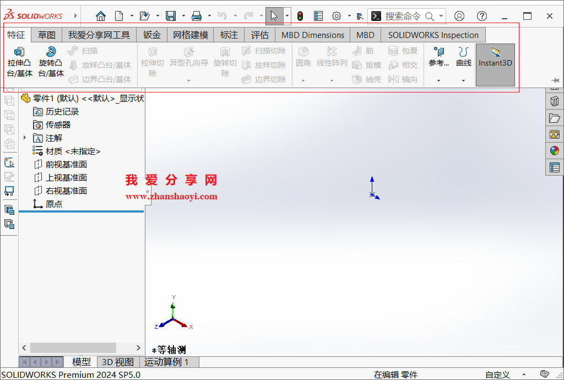Toggle the Instant3D button
Viewport: 564px width, 380px height.
click(495, 65)
